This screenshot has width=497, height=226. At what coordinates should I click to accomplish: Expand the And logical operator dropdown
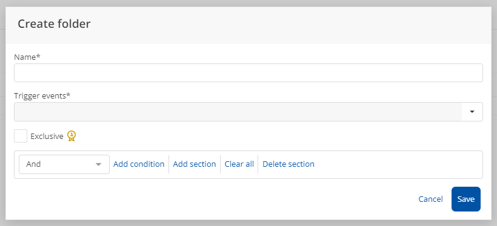64,164
